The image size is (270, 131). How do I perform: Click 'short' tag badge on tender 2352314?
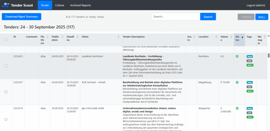250,117
